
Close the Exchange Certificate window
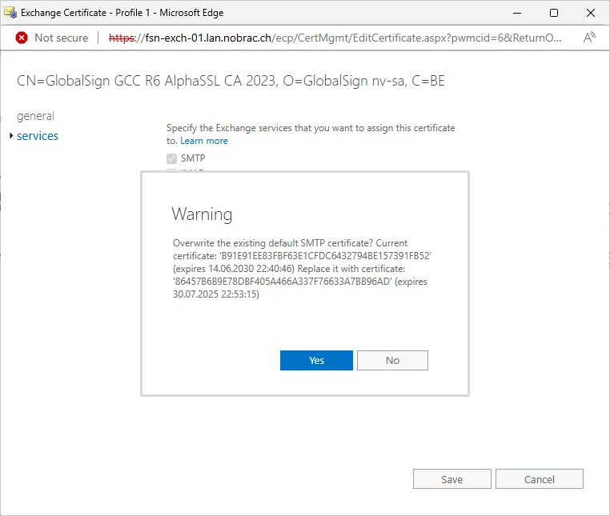point(590,13)
